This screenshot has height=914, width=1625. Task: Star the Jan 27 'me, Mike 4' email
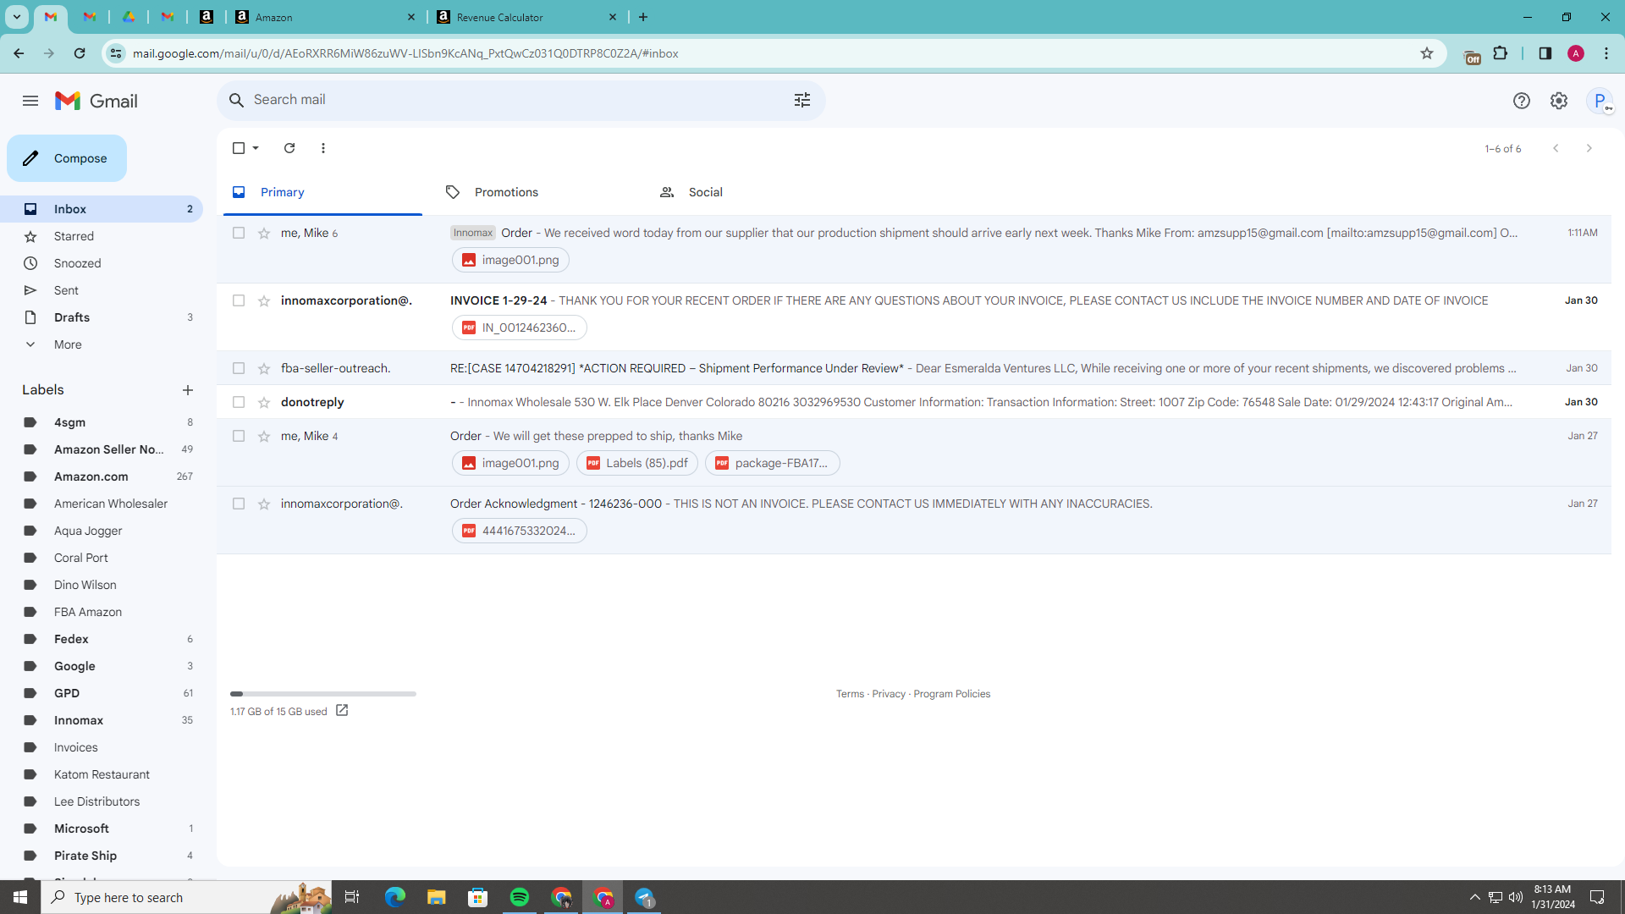pos(264,436)
